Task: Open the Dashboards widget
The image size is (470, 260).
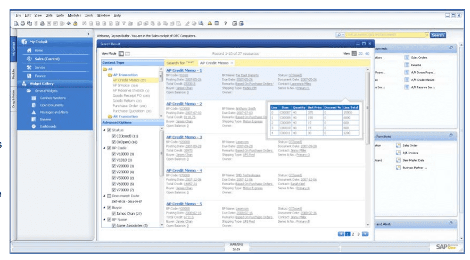Action: click(48, 127)
